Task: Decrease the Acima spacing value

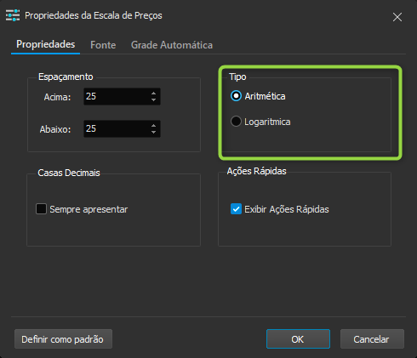Action: (x=153, y=100)
